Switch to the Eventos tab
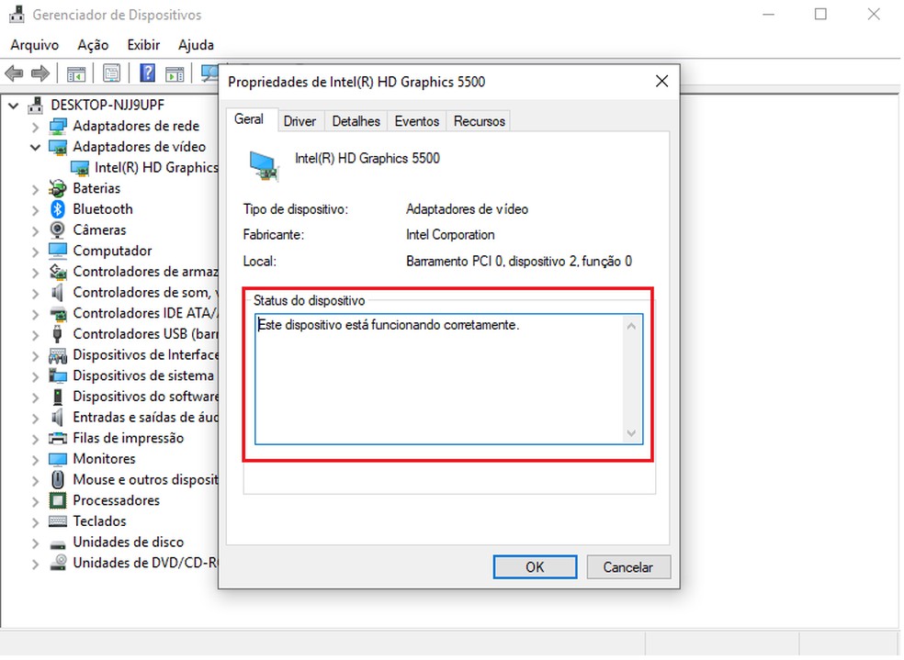 pos(417,121)
